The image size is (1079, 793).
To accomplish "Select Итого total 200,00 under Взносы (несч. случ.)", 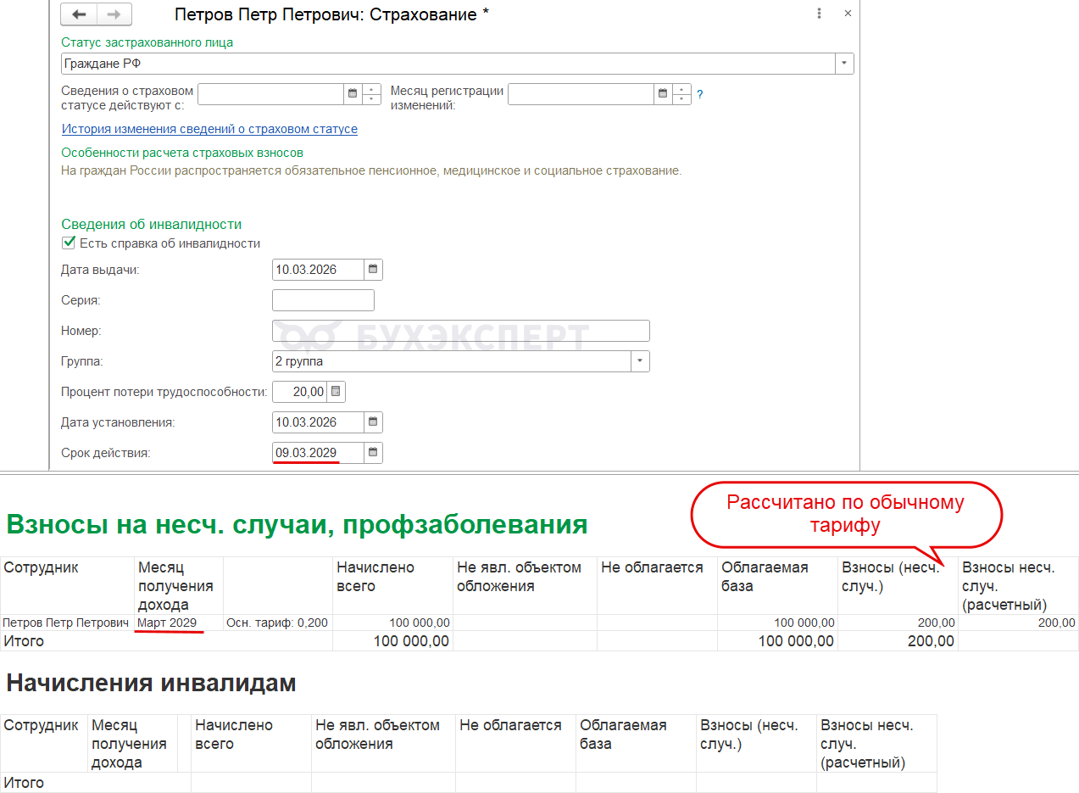I will (898, 641).
